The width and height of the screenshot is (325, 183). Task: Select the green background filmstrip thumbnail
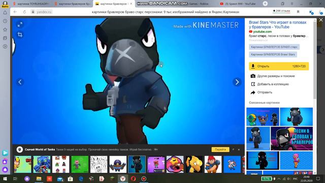click(80, 164)
